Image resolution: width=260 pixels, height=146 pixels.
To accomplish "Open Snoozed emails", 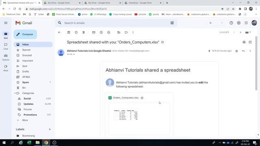I will [x=27, y=55].
